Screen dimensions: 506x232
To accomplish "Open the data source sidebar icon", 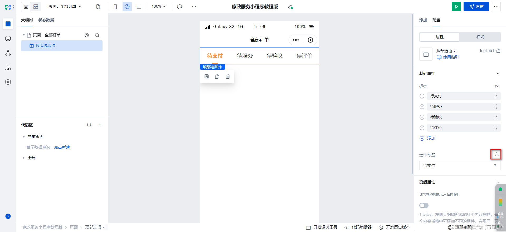I will [x=8, y=39].
